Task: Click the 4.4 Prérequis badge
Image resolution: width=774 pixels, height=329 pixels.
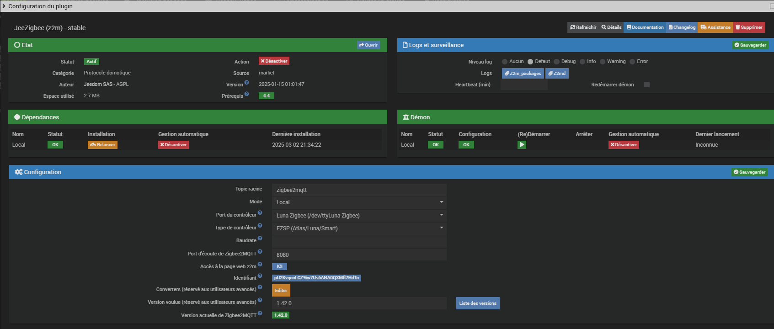Action: (266, 96)
